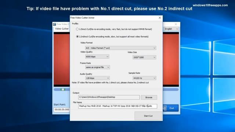
Task: Click the note about No.1 direct cut
Action: coord(110,82)
